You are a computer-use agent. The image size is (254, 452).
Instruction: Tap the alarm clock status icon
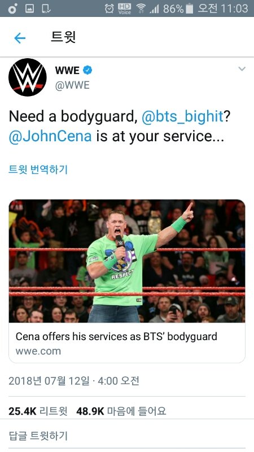click(109, 8)
